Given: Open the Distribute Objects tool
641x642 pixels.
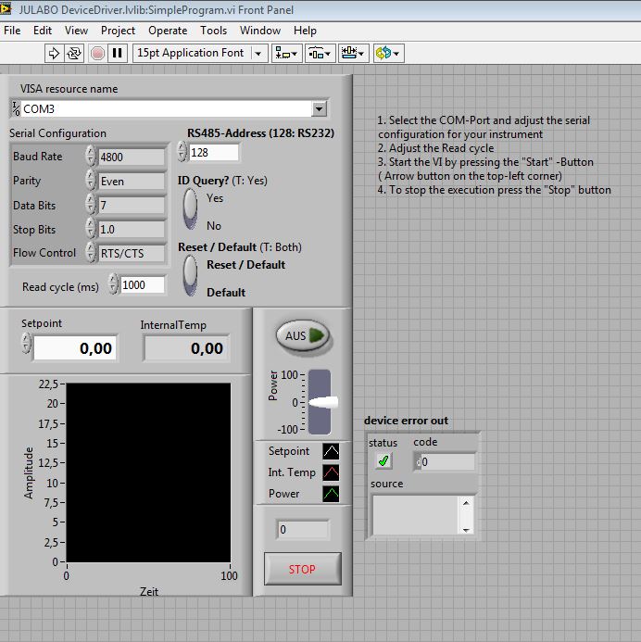Looking at the screenshot, I should tap(320, 53).
